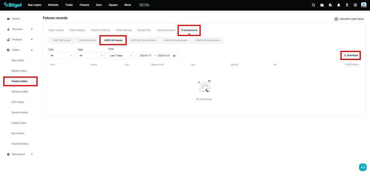The height and width of the screenshot is (182, 370).
Task: Open the customer support headset button
Action: (363, 167)
